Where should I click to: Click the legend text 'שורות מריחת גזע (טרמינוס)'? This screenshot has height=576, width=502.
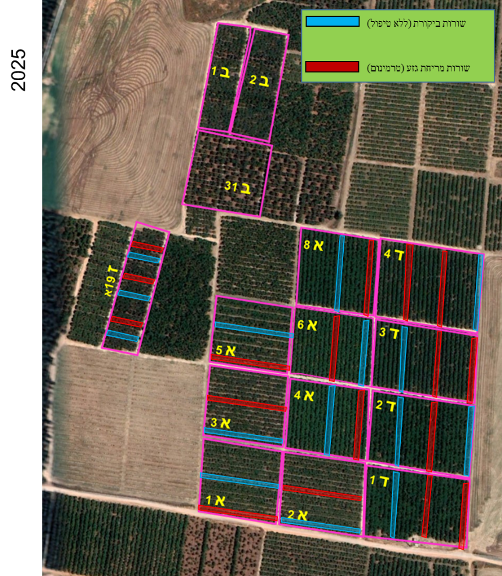coord(418,68)
